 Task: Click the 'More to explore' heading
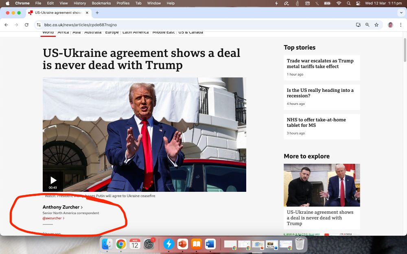tap(306, 156)
